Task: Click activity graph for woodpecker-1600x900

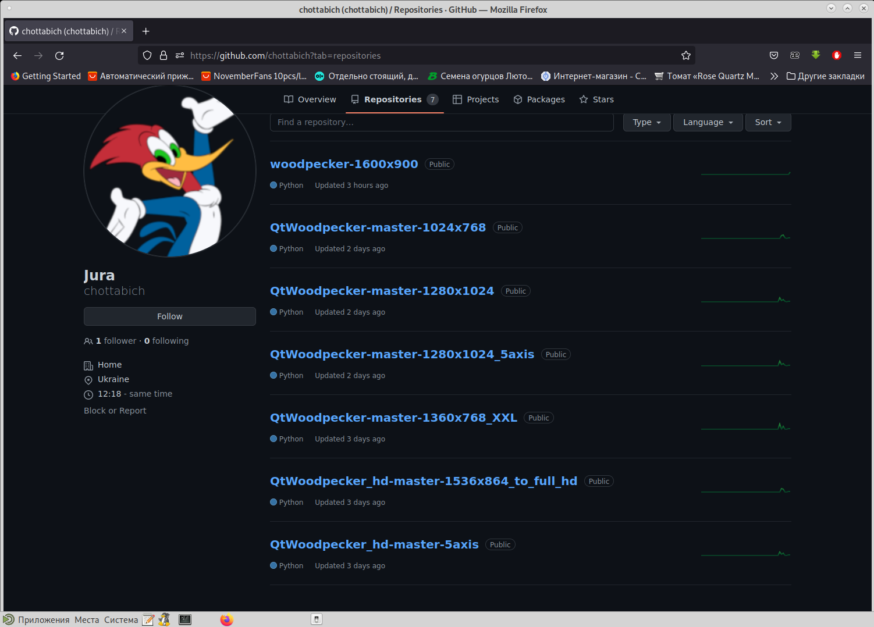Action: (x=746, y=173)
